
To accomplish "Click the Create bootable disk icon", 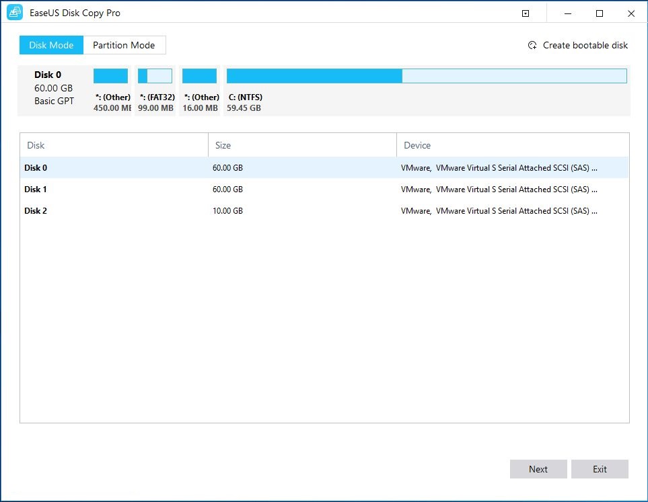I will pos(532,46).
